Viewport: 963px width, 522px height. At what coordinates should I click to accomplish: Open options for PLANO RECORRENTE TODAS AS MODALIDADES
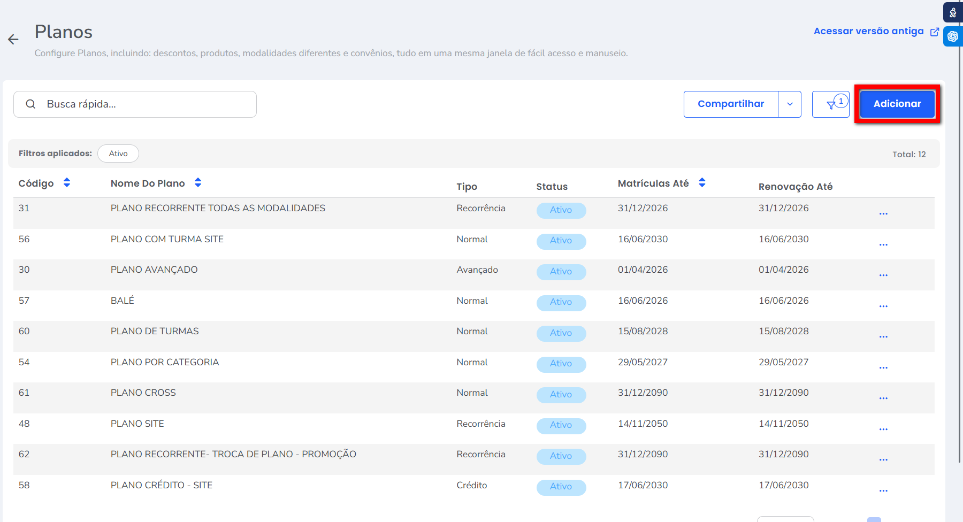(x=883, y=214)
